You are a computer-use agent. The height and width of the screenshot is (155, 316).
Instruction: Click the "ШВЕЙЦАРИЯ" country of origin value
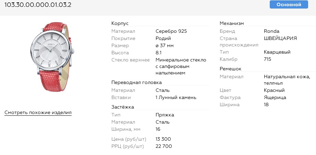[280, 39]
